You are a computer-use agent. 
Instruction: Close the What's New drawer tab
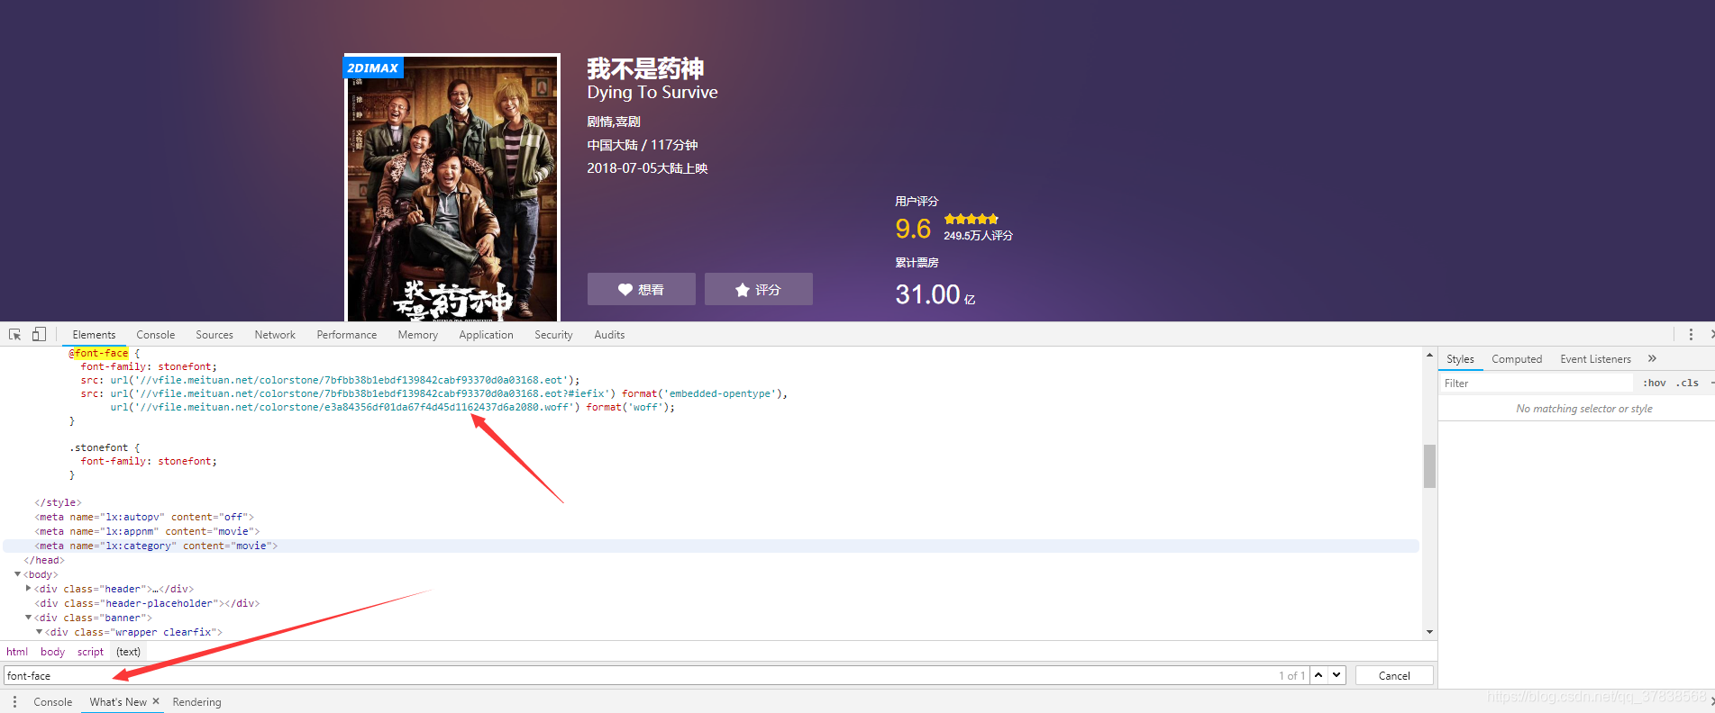pos(156,701)
